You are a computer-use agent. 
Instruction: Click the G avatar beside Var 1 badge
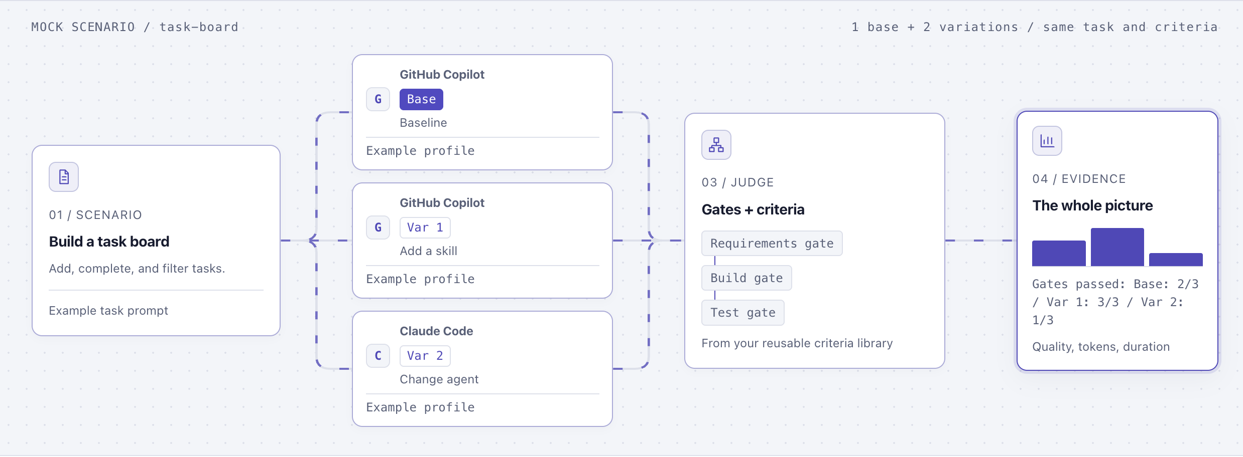point(378,227)
